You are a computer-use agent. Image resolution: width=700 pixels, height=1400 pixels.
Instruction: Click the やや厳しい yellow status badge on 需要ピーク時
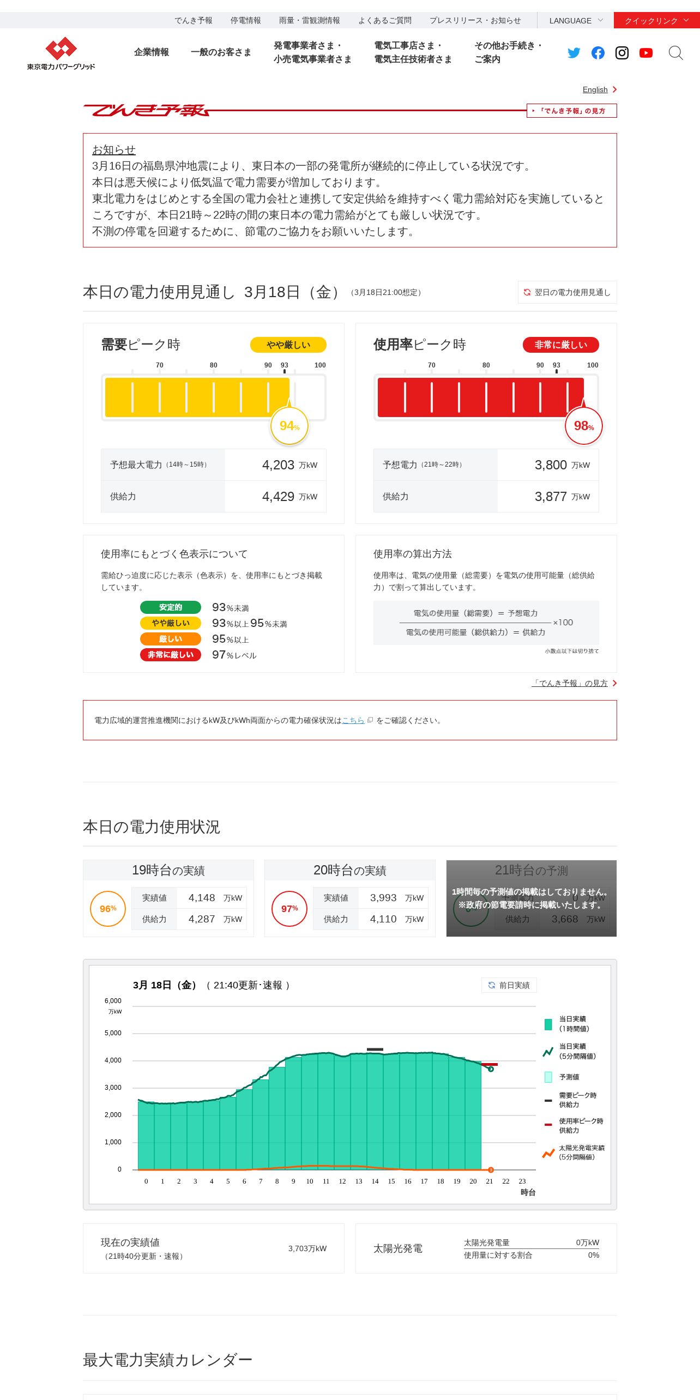(x=288, y=345)
